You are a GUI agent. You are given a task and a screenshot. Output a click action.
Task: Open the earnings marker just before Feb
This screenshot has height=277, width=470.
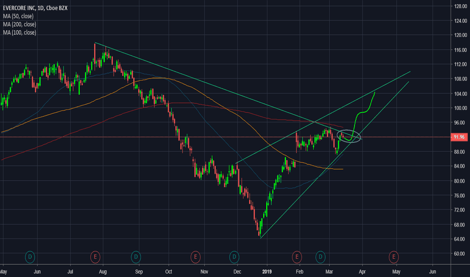click(x=297, y=257)
